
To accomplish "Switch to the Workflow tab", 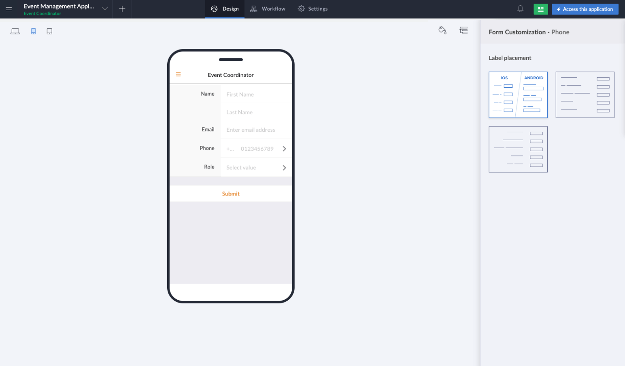I will click(x=268, y=8).
